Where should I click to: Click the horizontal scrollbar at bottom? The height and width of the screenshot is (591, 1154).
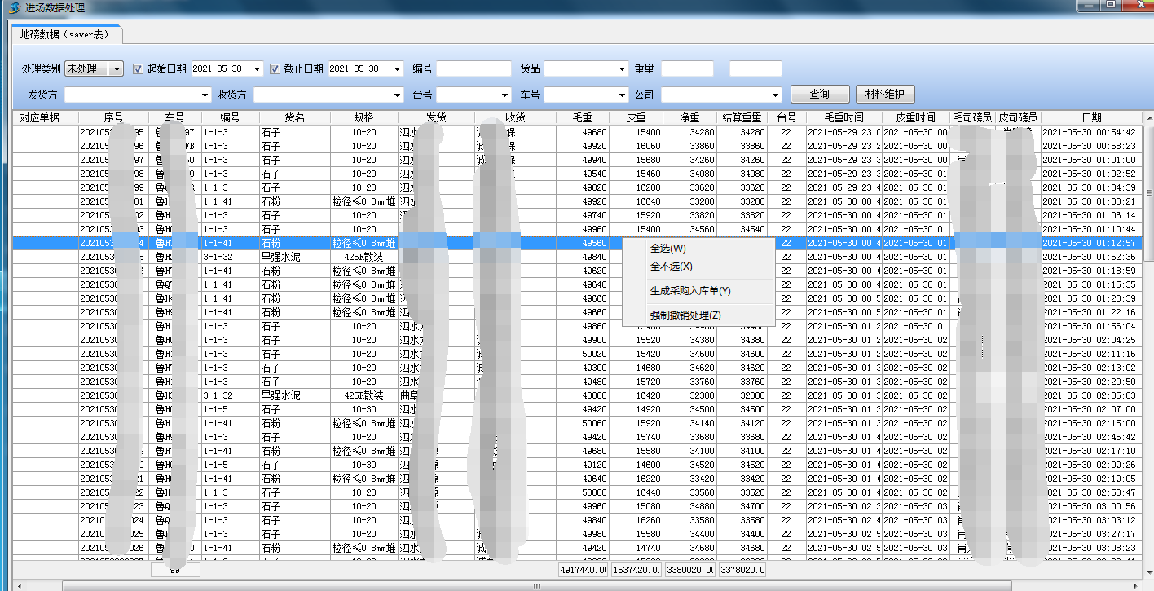pyautogui.click(x=535, y=585)
